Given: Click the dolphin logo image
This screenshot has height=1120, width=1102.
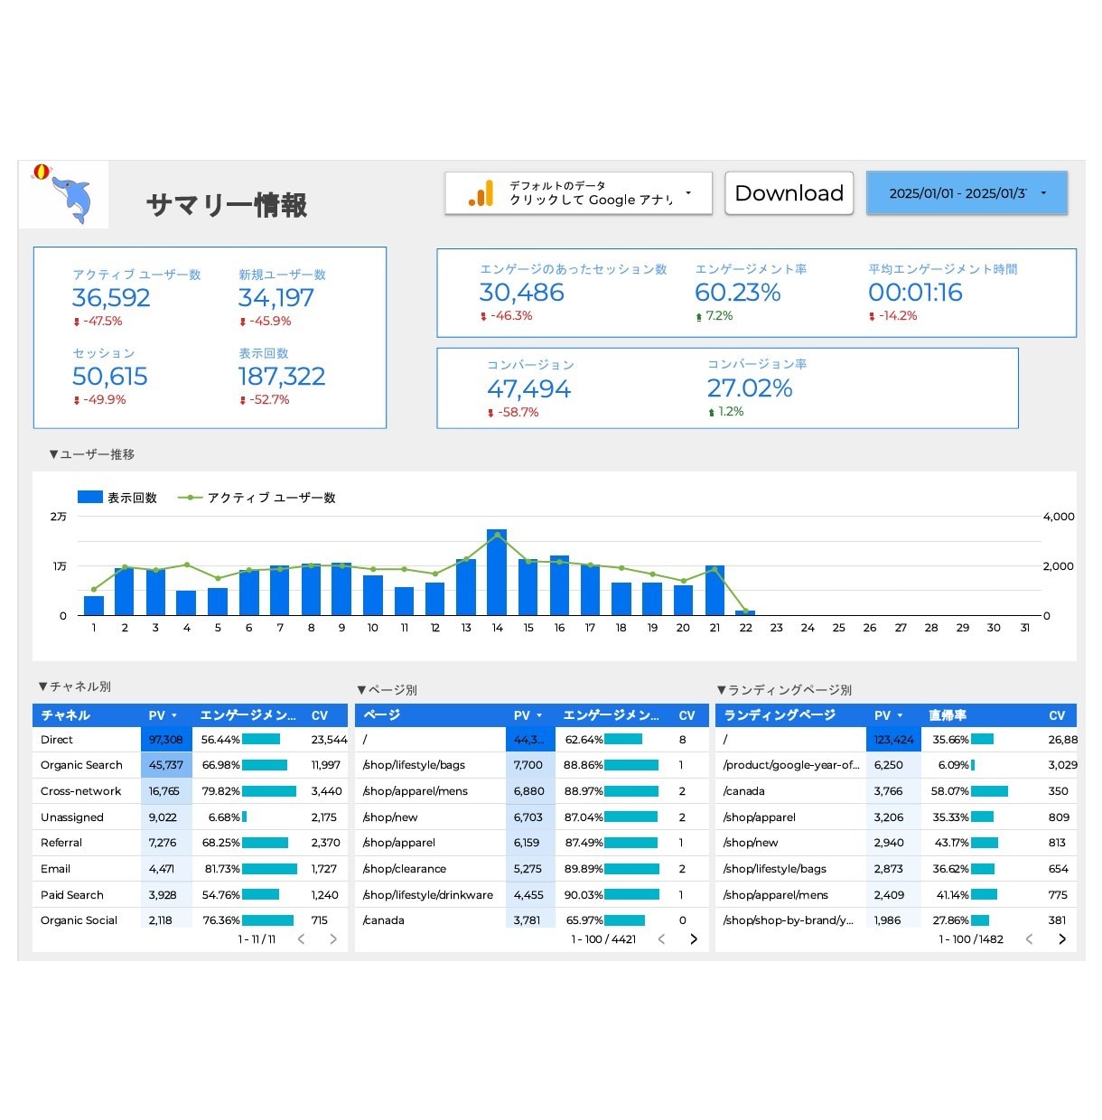Looking at the screenshot, I should [x=65, y=195].
